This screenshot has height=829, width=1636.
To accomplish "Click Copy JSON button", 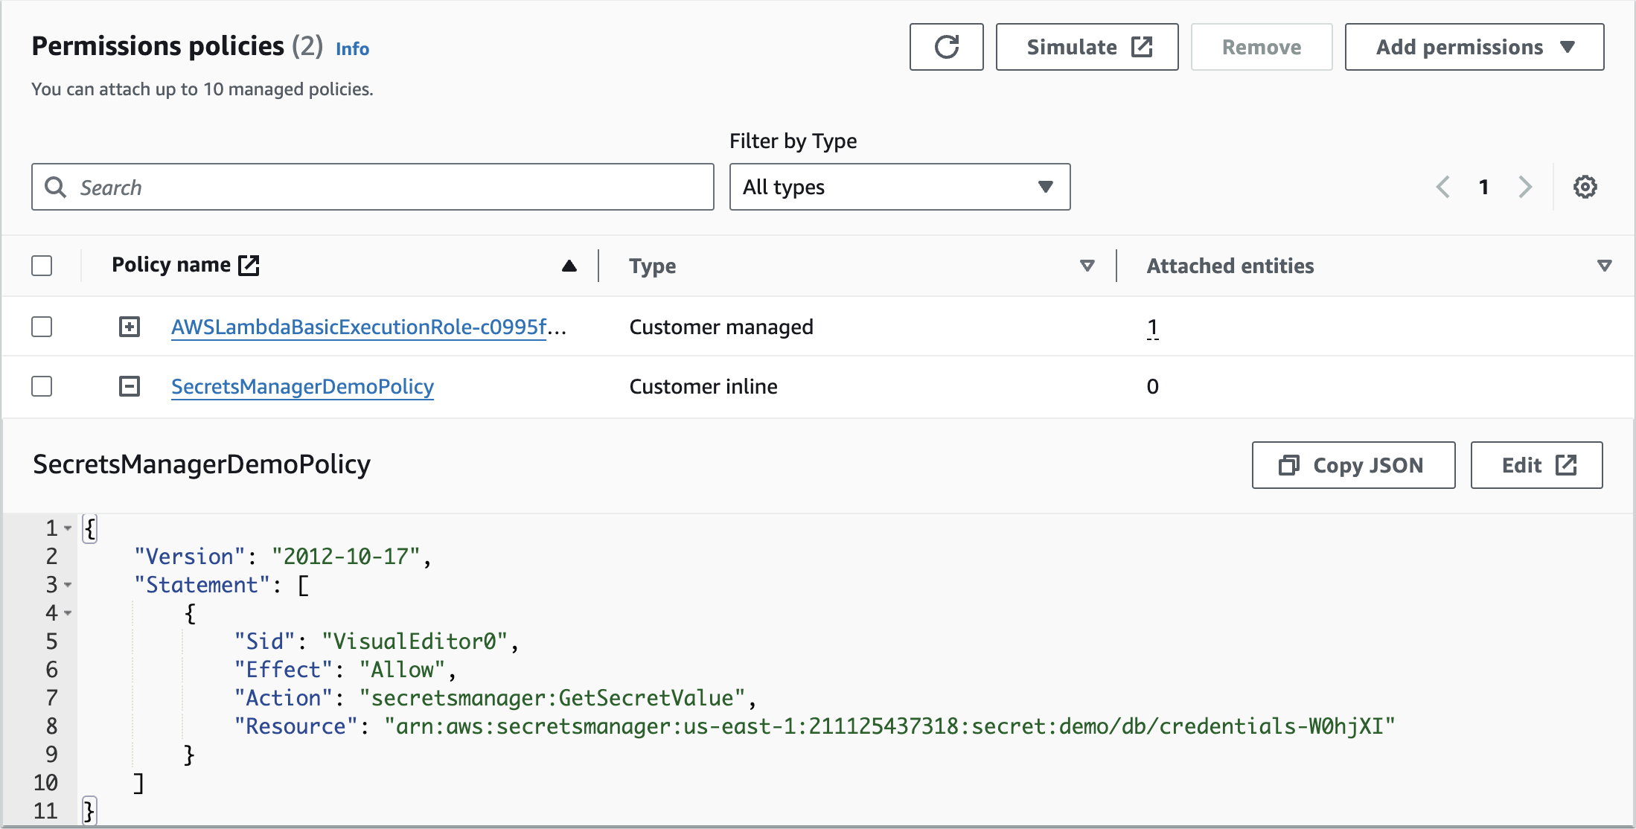I will pyautogui.click(x=1352, y=465).
